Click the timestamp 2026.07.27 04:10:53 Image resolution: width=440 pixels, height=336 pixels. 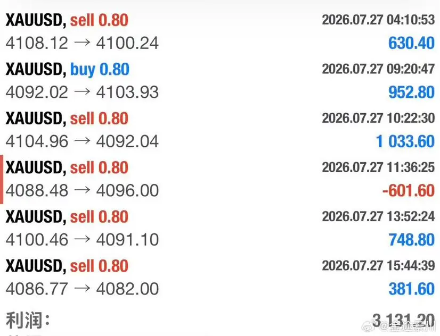click(x=378, y=20)
